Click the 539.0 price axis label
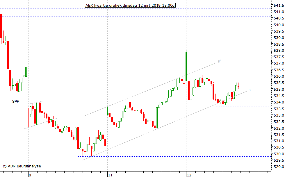Viewport: 285px width, 177px height. coord(279,37)
